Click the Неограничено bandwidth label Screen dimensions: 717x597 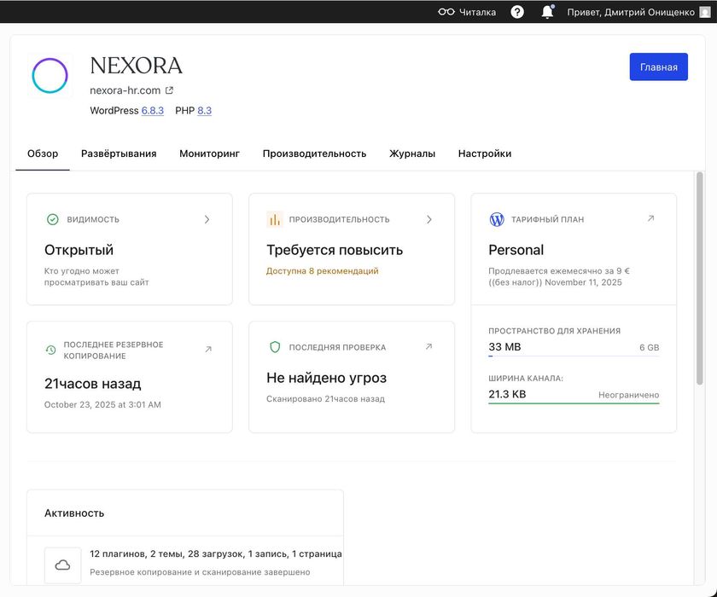point(629,395)
